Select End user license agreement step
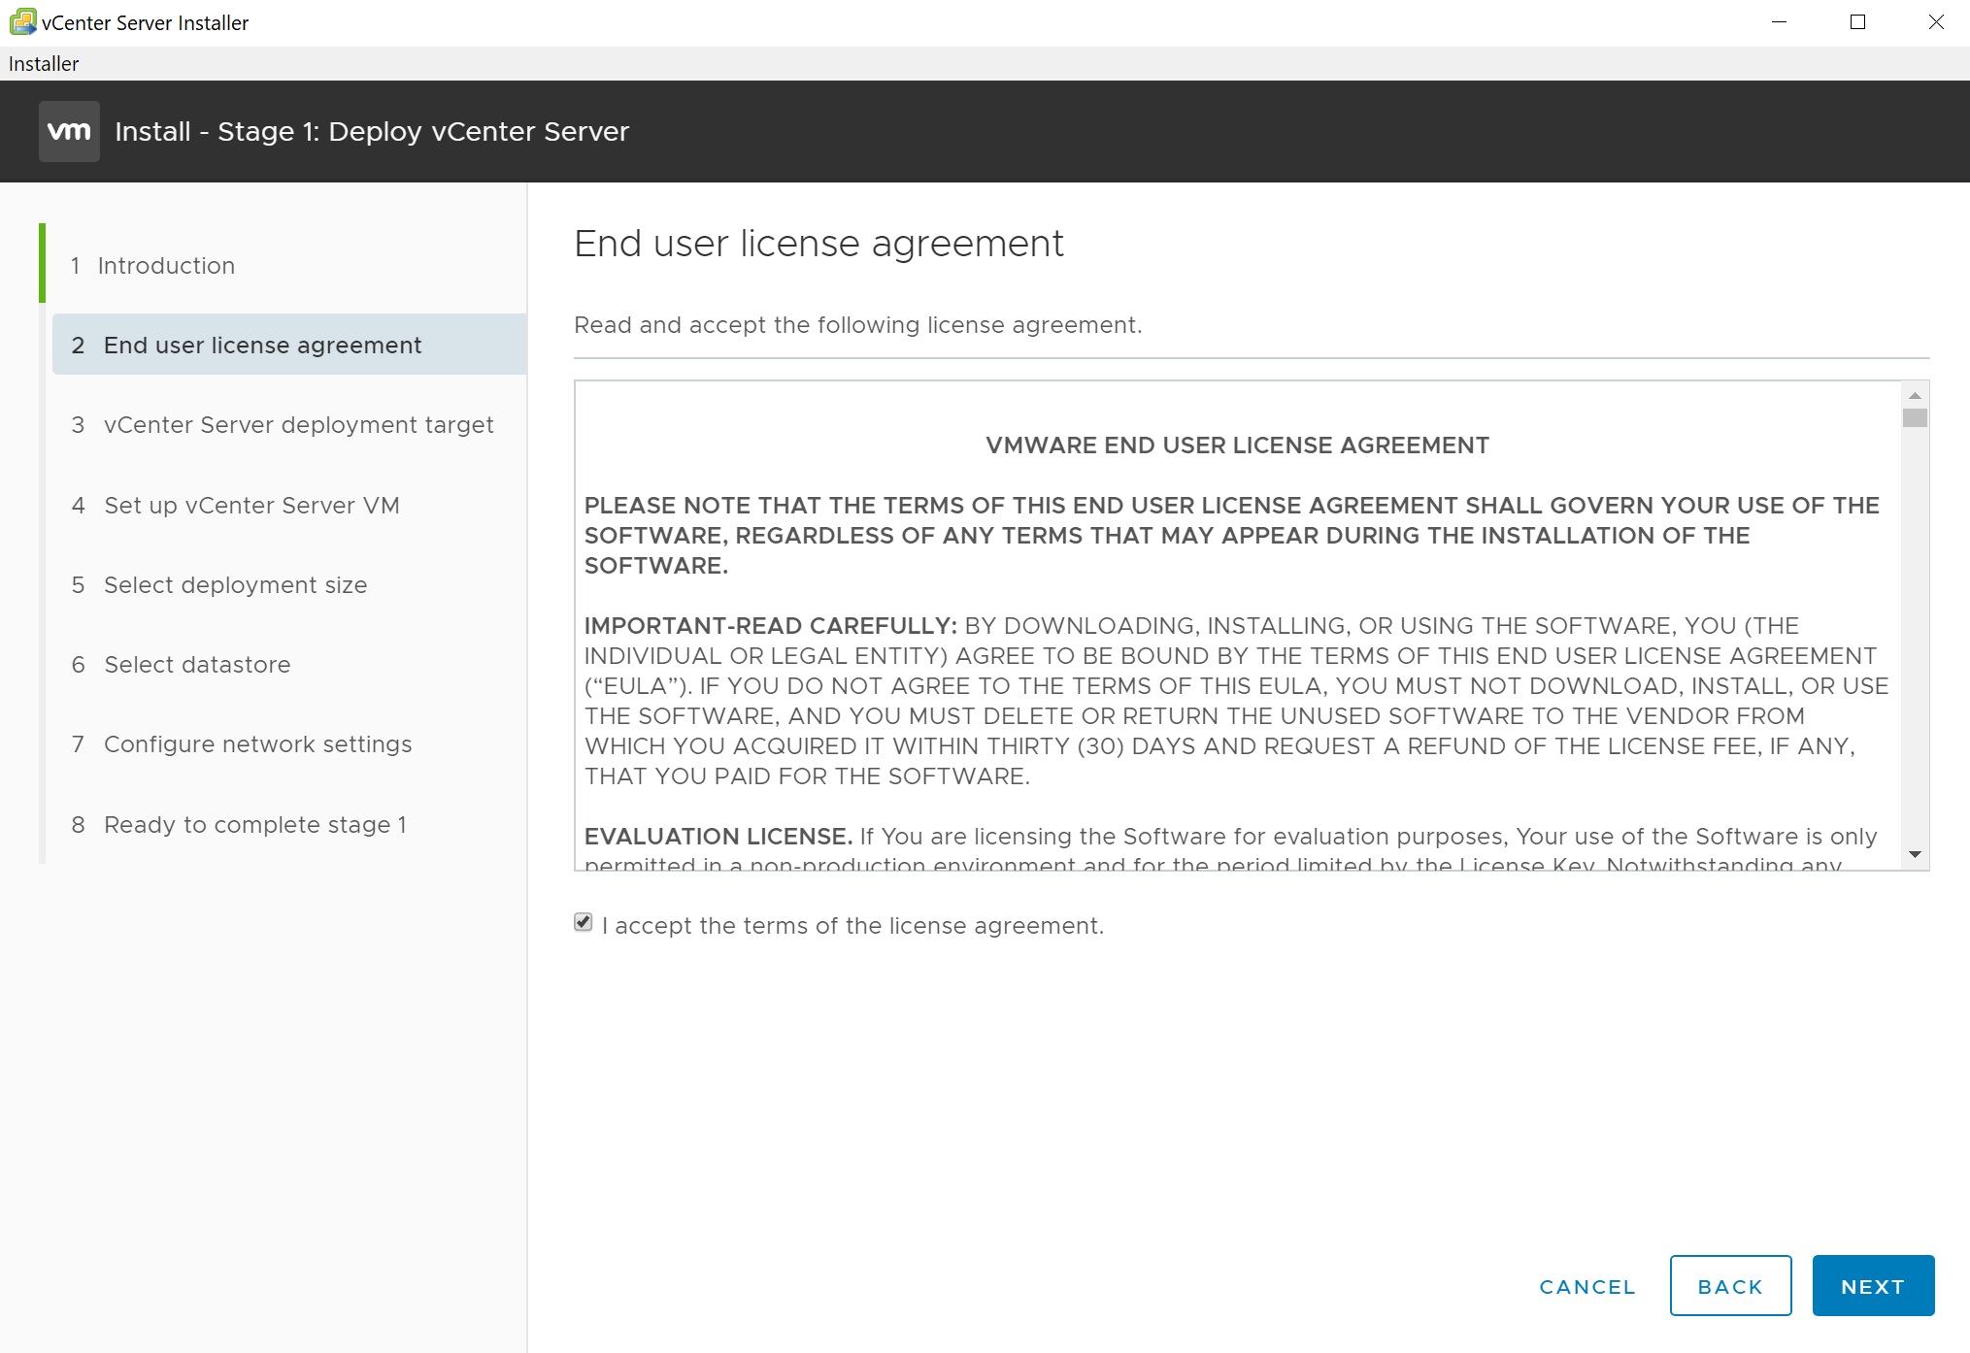Image resolution: width=1970 pixels, height=1353 pixels. click(262, 346)
